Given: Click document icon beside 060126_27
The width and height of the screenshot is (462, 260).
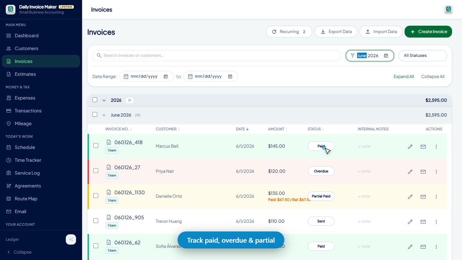Looking at the screenshot, I should coord(109,167).
